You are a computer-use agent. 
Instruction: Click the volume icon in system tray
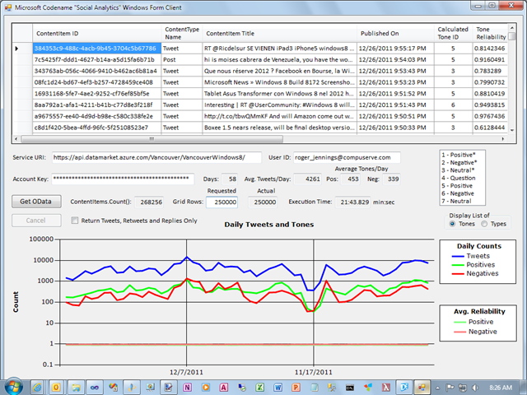click(474, 386)
